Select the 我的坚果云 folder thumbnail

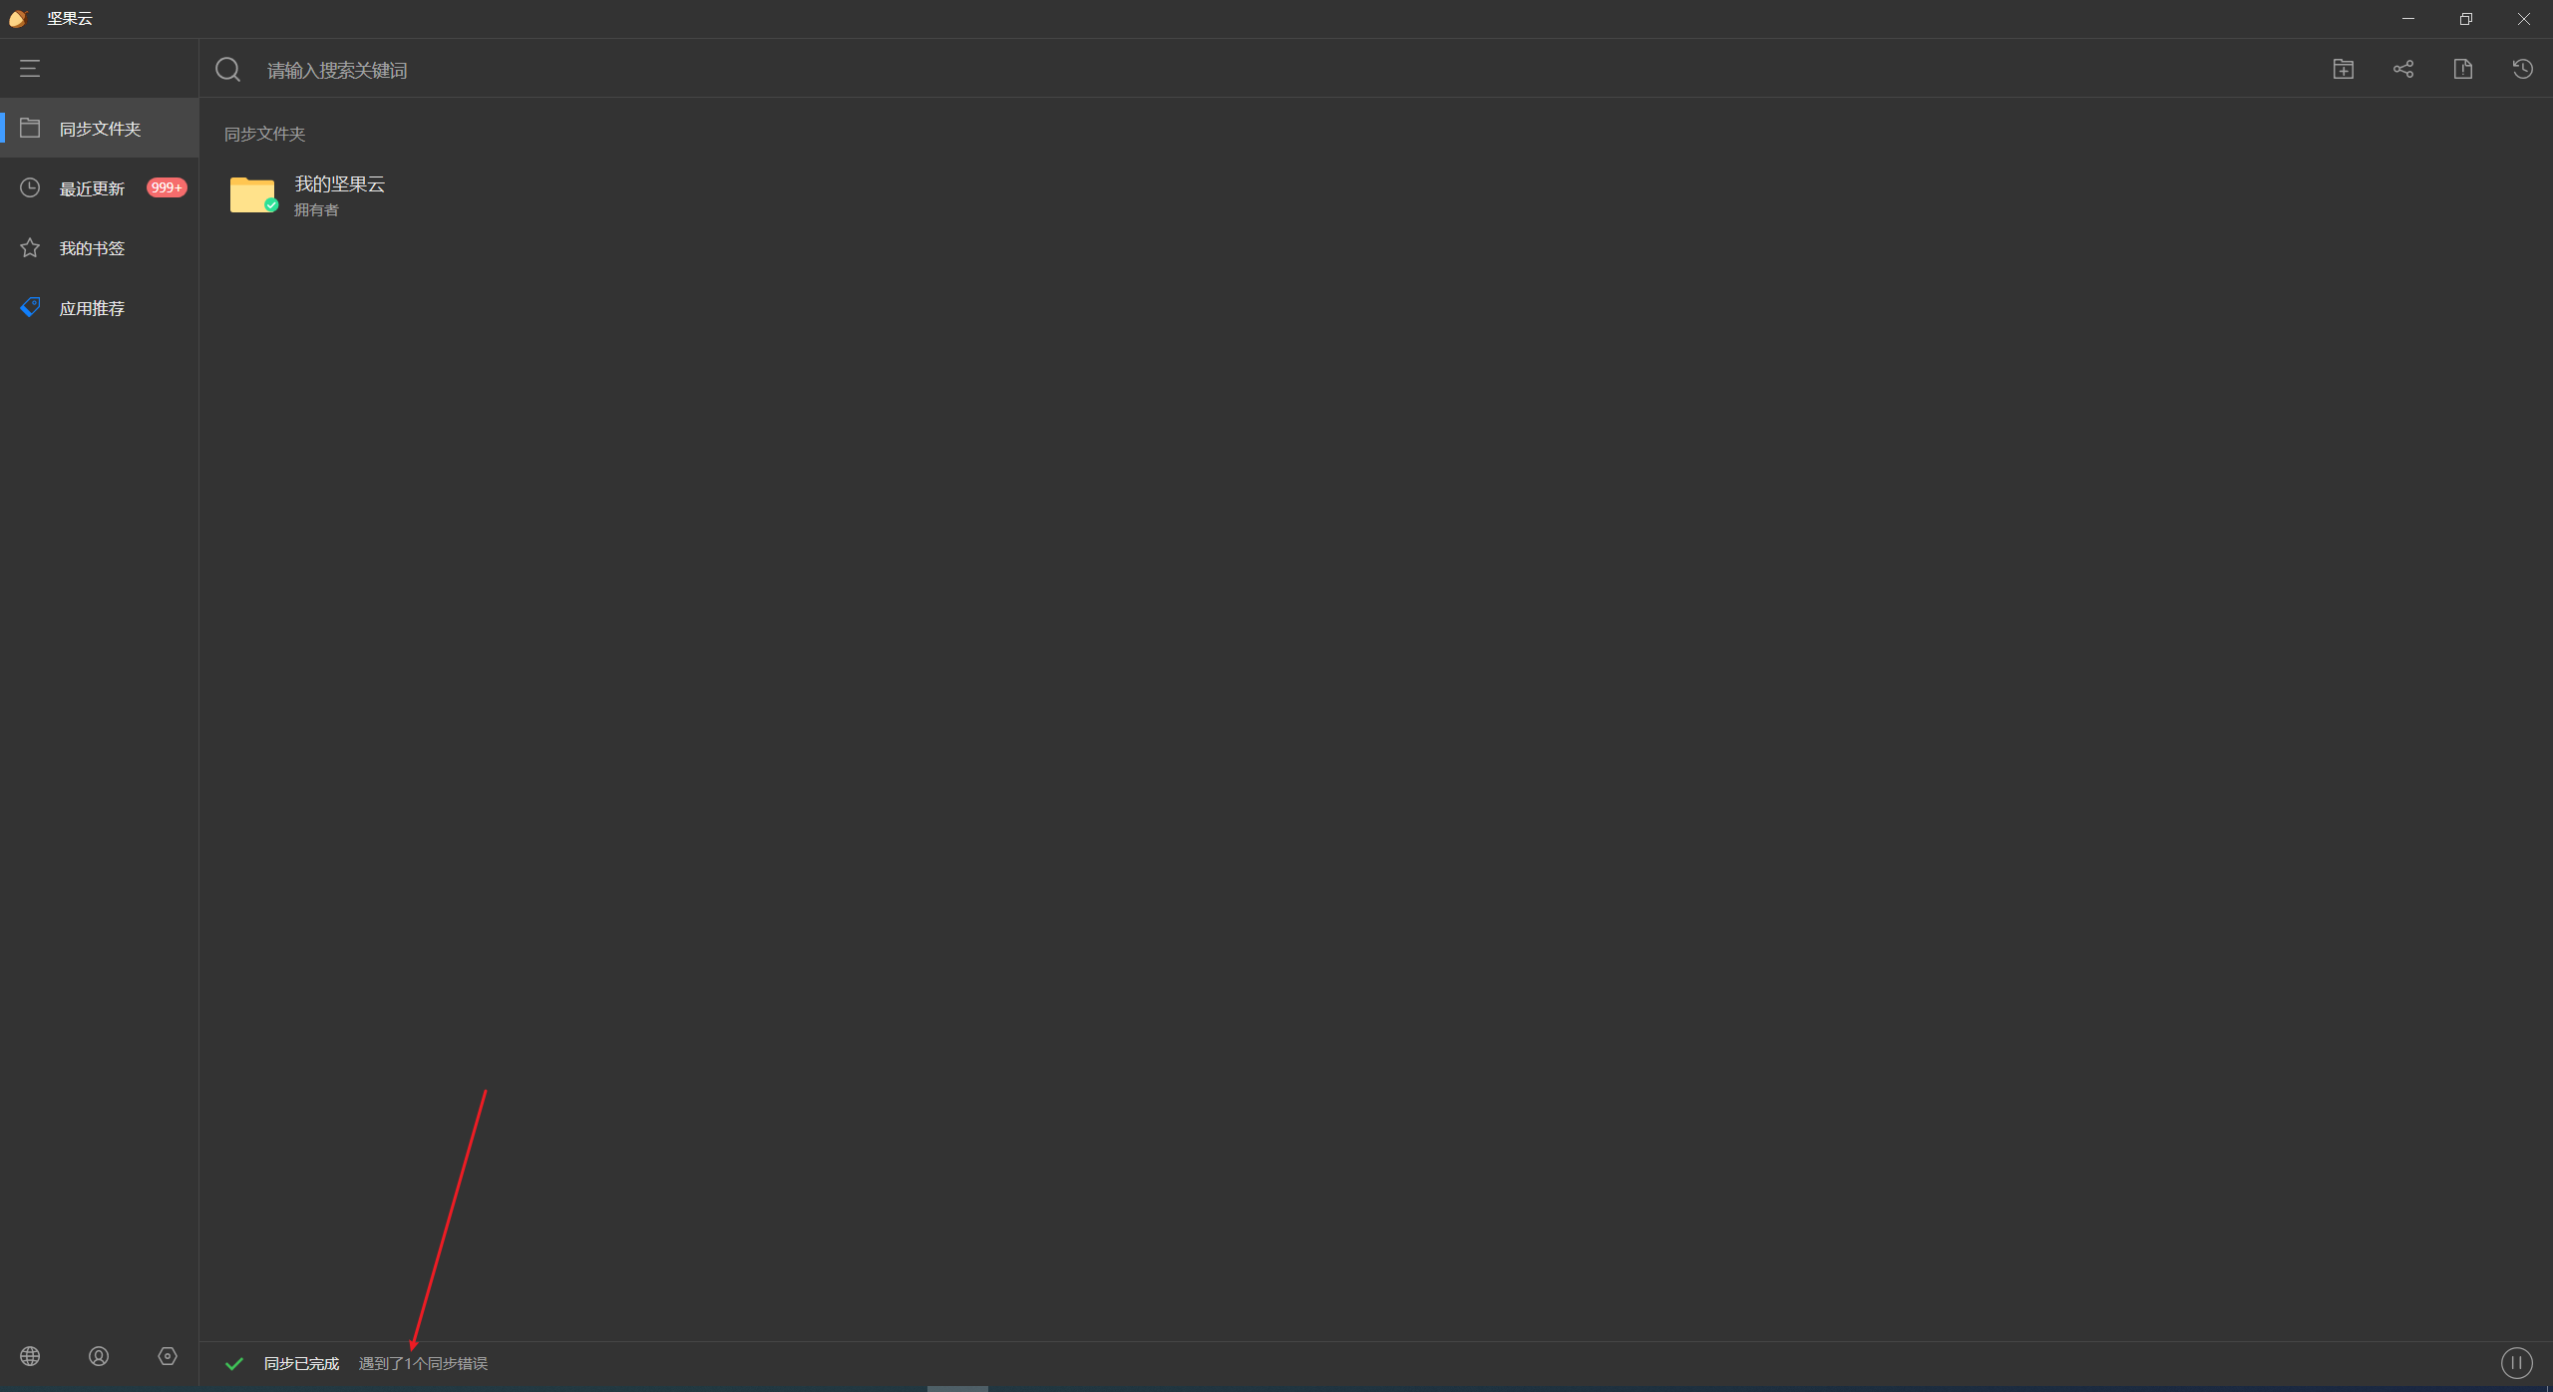click(253, 194)
